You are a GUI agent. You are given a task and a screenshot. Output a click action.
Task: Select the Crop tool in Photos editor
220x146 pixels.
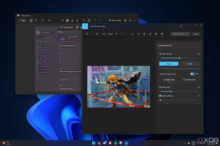[132, 34]
